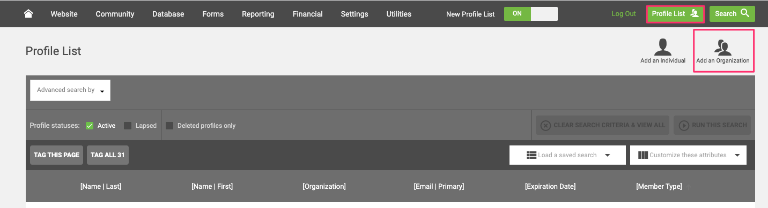Expand the Advanced search by dropdown
The width and height of the screenshot is (768, 208).
[x=70, y=90]
